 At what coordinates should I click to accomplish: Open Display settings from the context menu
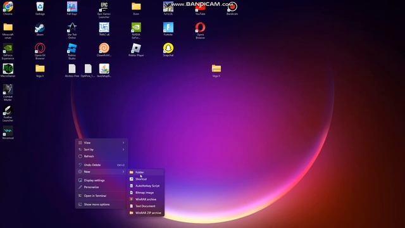tap(101, 180)
